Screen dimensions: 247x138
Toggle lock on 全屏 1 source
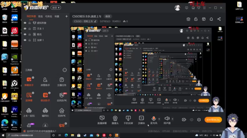pyautogui.click(x=29, y=40)
